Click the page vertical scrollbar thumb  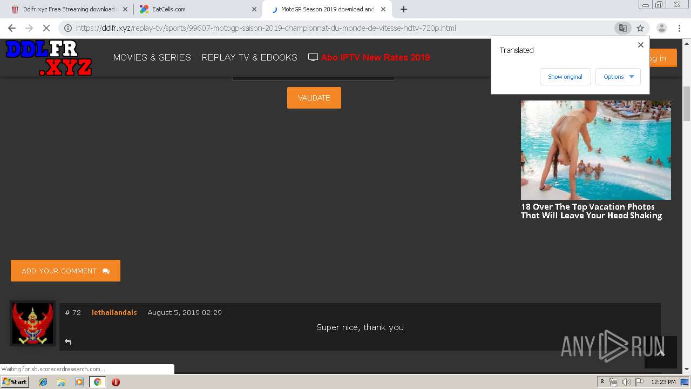point(687,103)
